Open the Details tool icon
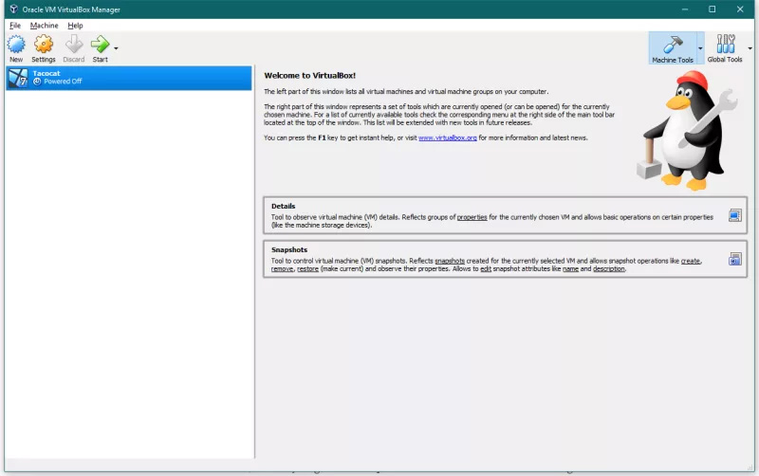 point(734,215)
